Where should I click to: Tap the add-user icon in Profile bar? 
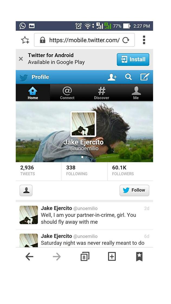tap(112, 77)
